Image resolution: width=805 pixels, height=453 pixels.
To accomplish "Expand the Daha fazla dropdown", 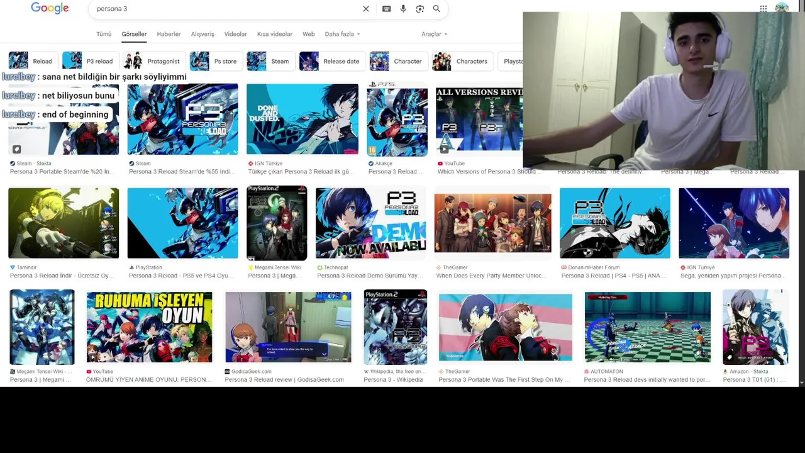I will 342,34.
